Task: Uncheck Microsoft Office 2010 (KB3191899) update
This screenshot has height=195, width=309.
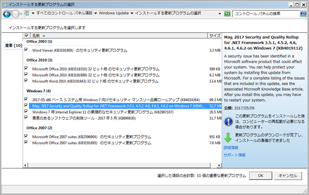Action: pos(26,74)
